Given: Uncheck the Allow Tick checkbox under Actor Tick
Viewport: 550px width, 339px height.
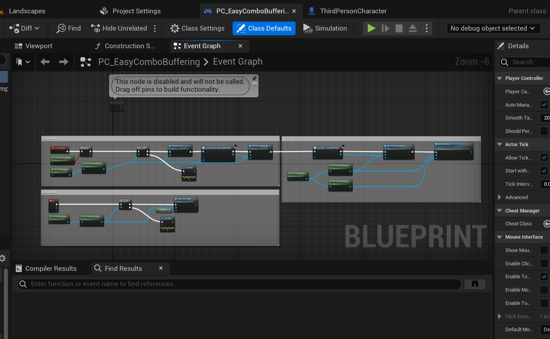Looking at the screenshot, I should point(544,158).
